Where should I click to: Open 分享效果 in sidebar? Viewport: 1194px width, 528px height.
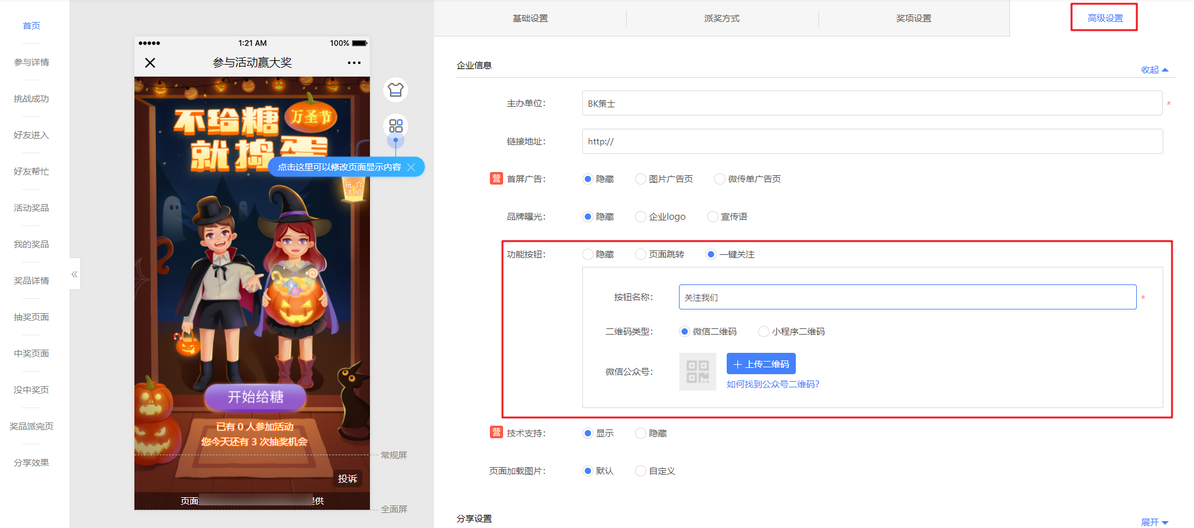click(31, 463)
